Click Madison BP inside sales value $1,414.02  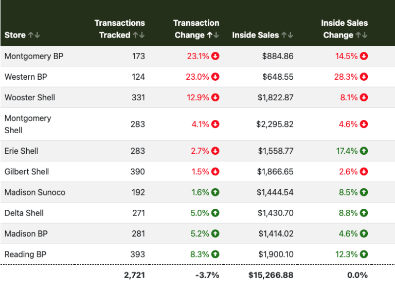pyautogui.click(x=275, y=233)
